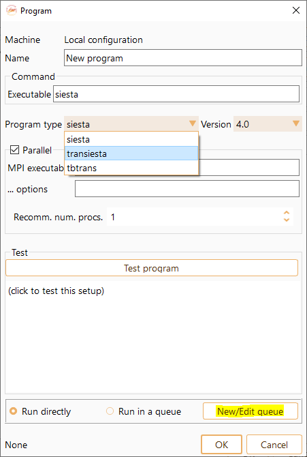The image size is (307, 457).
Task: Click the MPI options input field
Action: tap(187, 189)
